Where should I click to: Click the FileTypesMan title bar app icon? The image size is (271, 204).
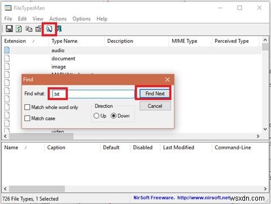coord(8,8)
